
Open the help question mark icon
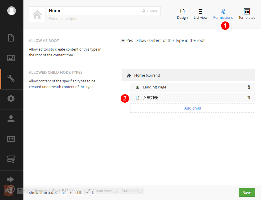(x=11, y=189)
